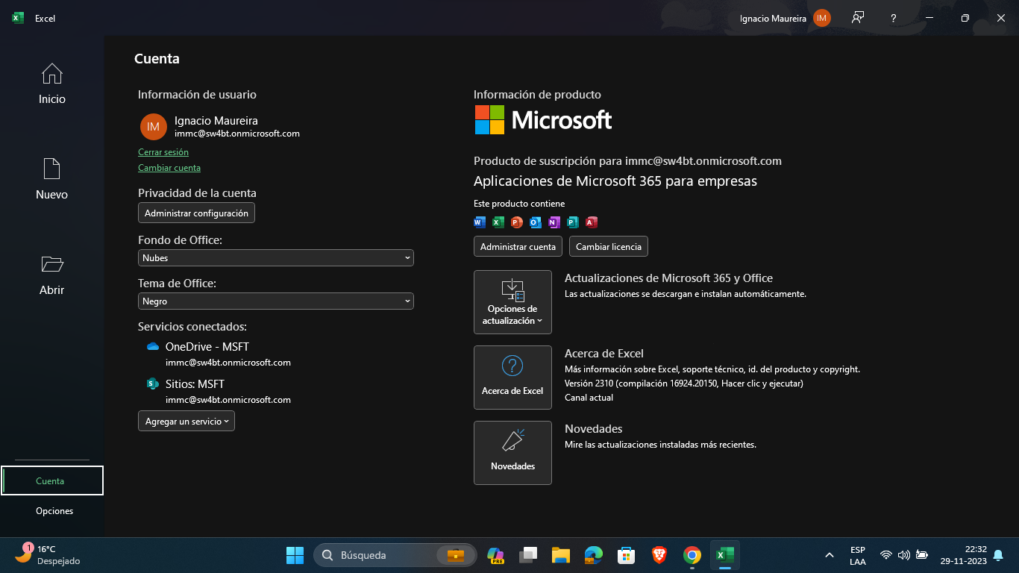Launch Microsoft Edge from taskbar
This screenshot has height=573, width=1019.
594,555
